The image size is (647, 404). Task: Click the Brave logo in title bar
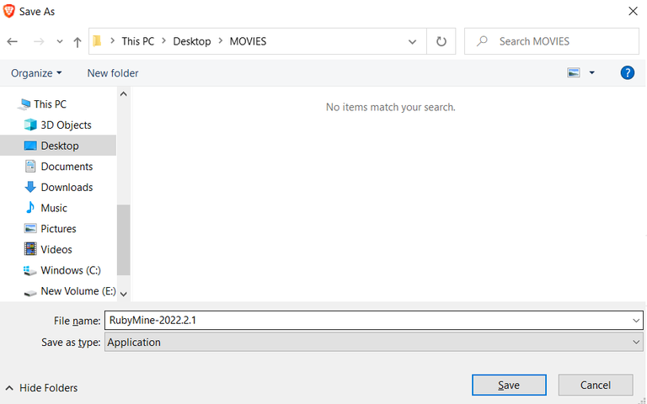tap(8, 12)
